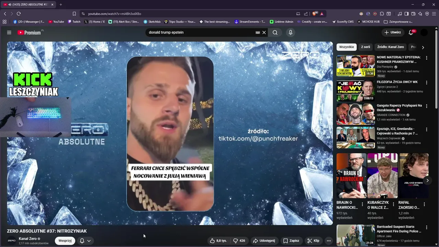This screenshot has width=439, height=247.
Task: Create a clip with Klip button
Action: coord(313,240)
